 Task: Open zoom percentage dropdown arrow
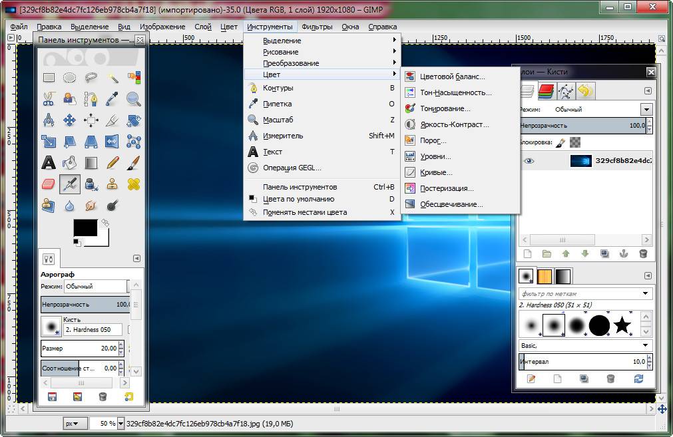coord(120,424)
